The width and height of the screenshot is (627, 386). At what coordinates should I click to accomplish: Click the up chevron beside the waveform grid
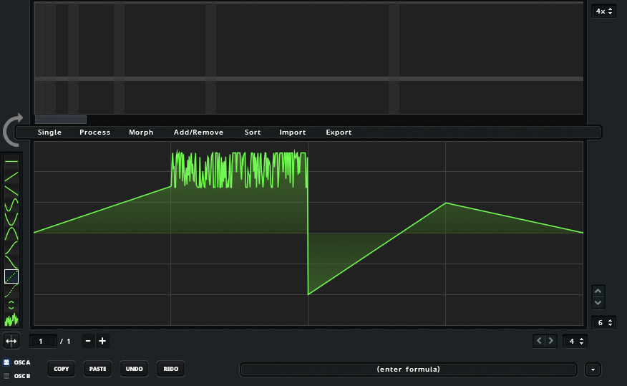point(598,291)
